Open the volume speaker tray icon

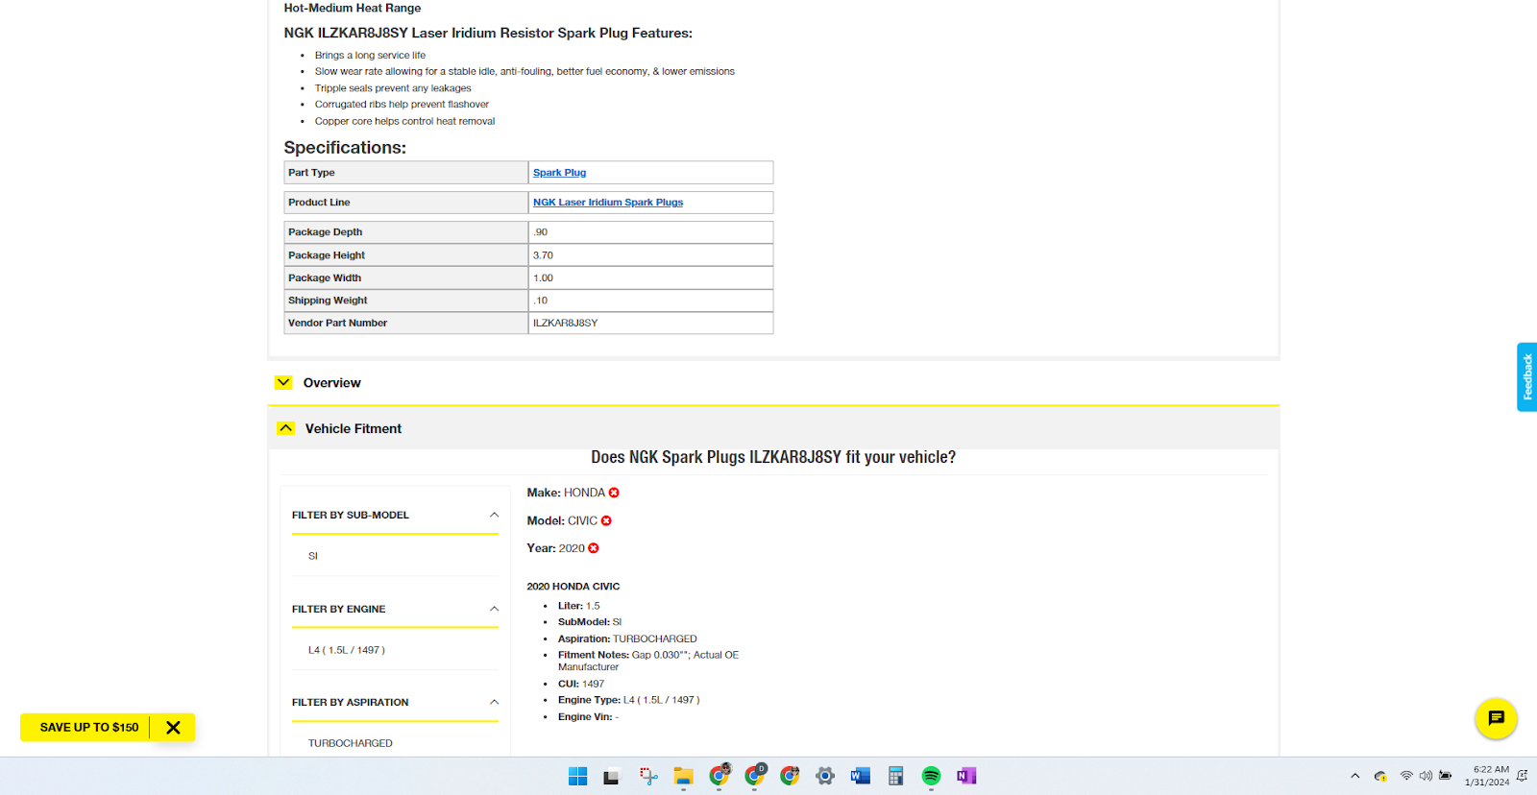click(1426, 776)
